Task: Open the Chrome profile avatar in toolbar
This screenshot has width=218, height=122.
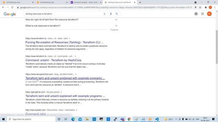Action: tap(211, 7)
